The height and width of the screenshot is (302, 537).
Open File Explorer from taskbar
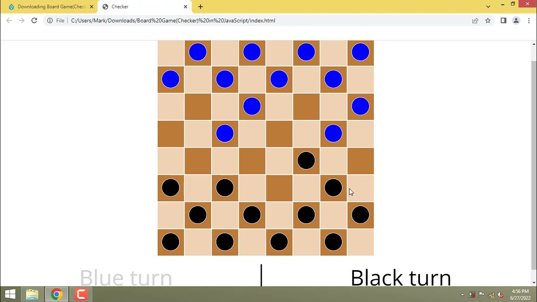coord(32,294)
